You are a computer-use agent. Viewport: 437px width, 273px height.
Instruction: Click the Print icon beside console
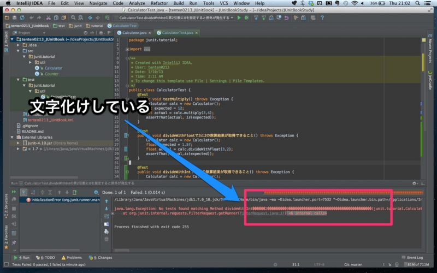pos(107,232)
